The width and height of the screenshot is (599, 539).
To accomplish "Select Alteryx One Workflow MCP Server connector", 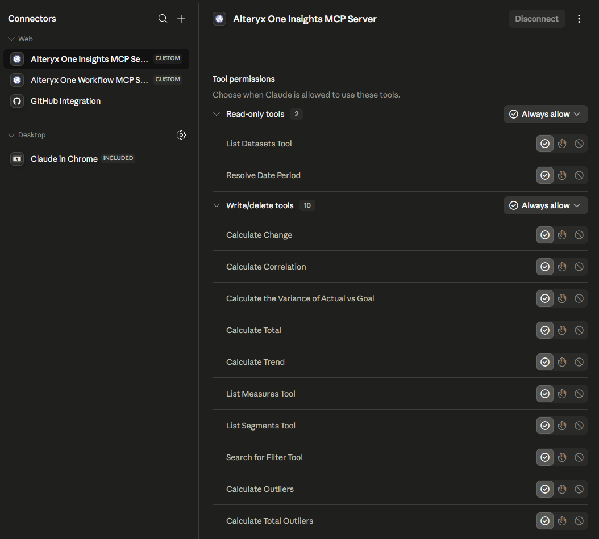I will [96, 80].
